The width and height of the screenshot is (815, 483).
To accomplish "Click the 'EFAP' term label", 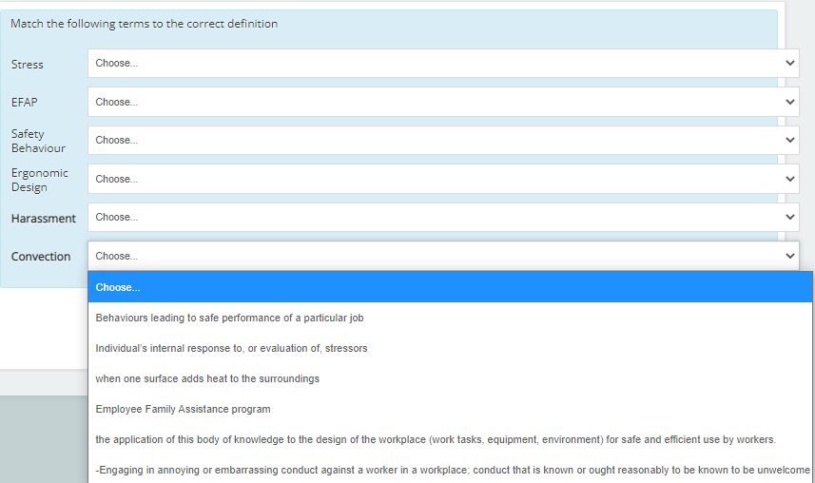I will tap(25, 103).
